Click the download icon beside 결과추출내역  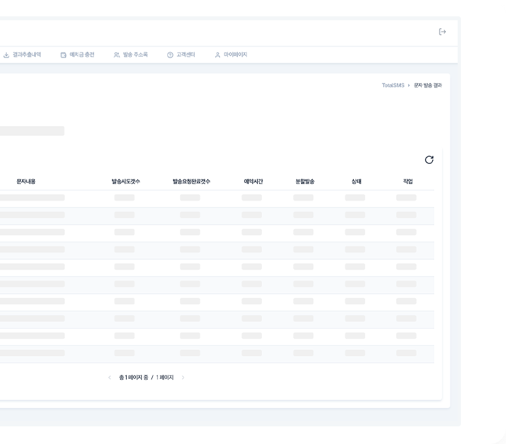(x=7, y=55)
